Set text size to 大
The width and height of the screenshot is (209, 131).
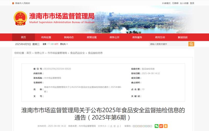click(x=111, y=126)
